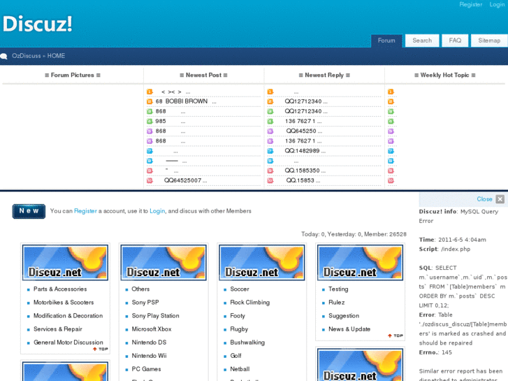Open Rock Climbing forum

coord(249,302)
